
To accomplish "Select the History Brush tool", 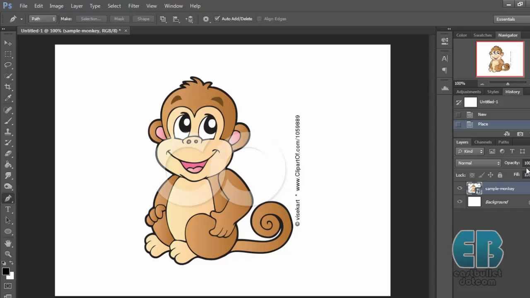I will point(8,143).
